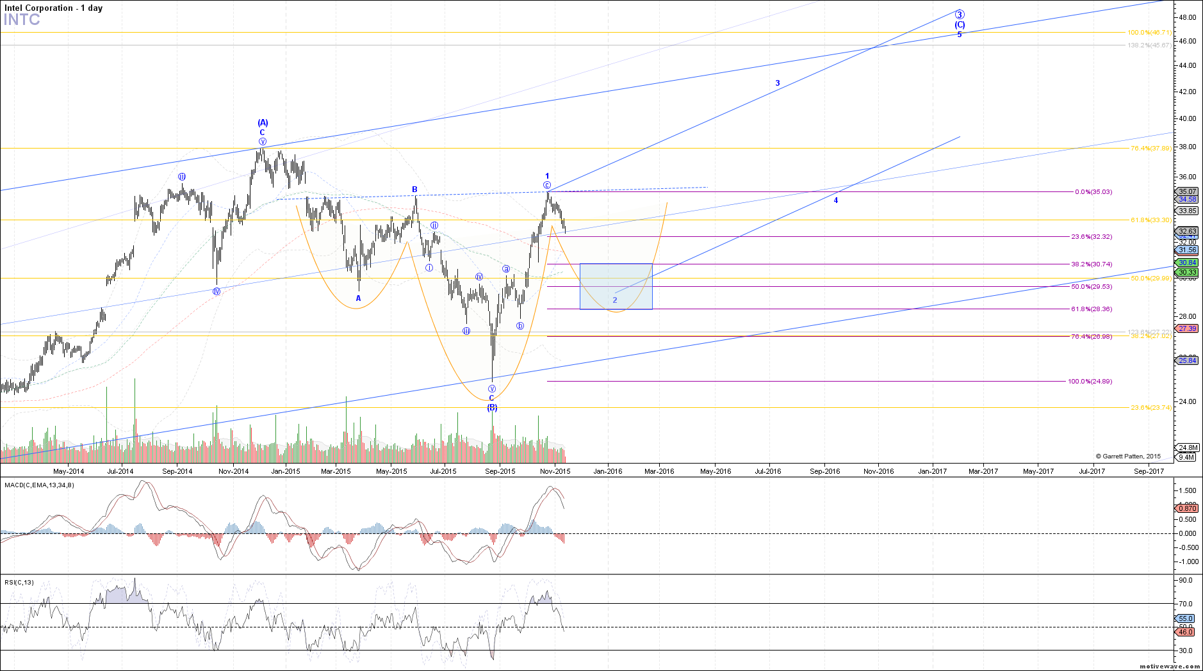Select the blue 34.58 price tag
1203x671 pixels.
pos(1187,199)
